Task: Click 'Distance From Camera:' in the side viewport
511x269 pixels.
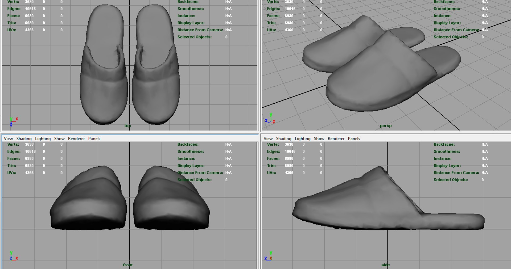Action: click(456, 173)
